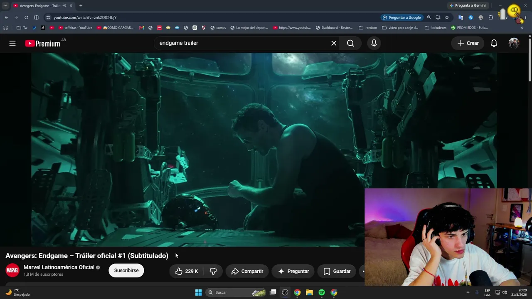Open the zoom magnifier in address bar
This screenshot has width=532, height=299.
coord(429,17)
